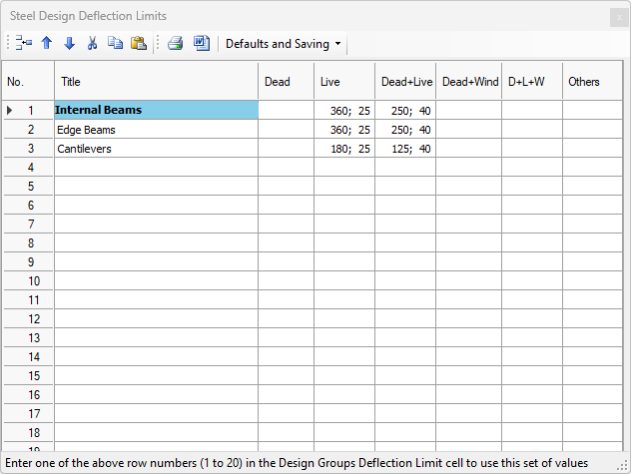This screenshot has height=474, width=631.
Task: Cut selection using the scissors icon
Action: pos(93,44)
